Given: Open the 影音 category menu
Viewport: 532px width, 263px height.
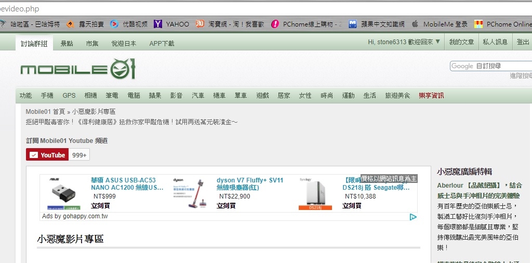Looking at the screenshot, I should (177, 96).
